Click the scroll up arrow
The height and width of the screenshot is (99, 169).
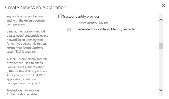coord(161,20)
